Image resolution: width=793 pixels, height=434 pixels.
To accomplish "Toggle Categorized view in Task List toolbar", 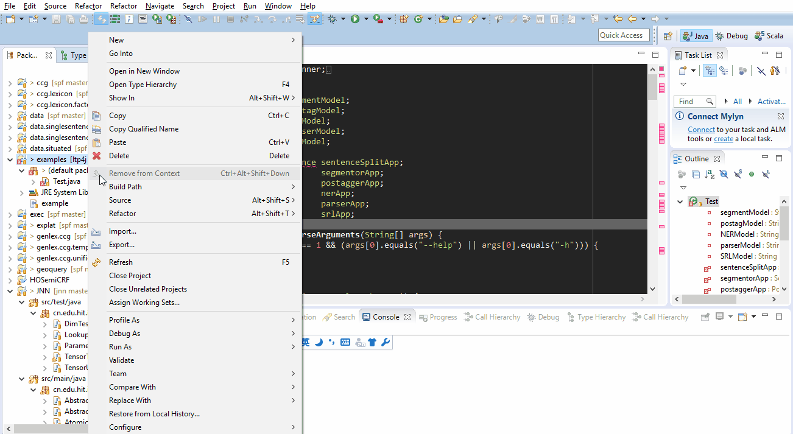I will point(710,71).
